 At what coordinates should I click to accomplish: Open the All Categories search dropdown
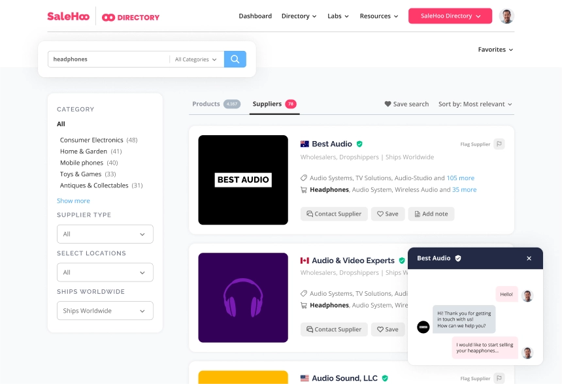(x=195, y=59)
